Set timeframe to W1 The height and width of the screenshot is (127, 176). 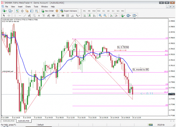[118, 11]
